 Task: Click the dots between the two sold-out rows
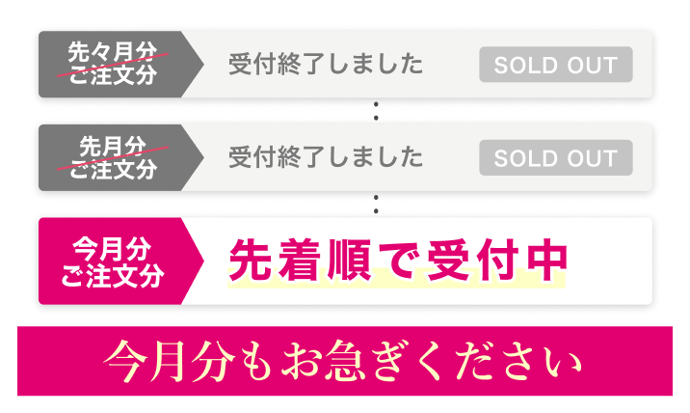(x=375, y=111)
